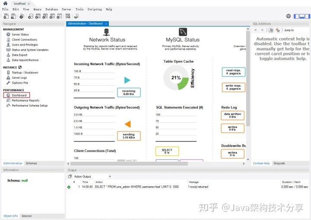The height and width of the screenshot is (220, 311).
Task: Open Startup / Shutdown
Action: 25,73
